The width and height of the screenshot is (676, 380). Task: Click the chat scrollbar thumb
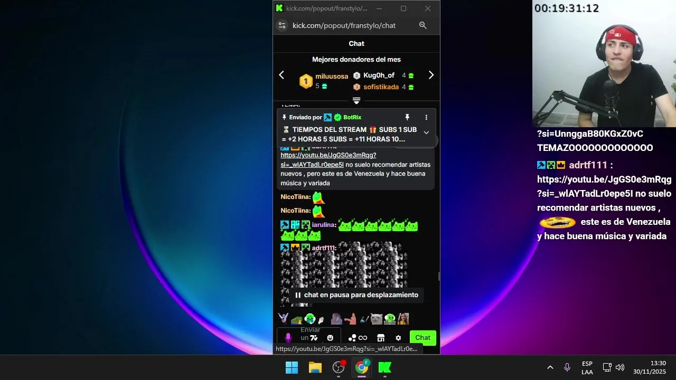pyautogui.click(x=438, y=277)
